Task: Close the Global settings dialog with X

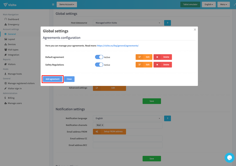Action: (195, 30)
